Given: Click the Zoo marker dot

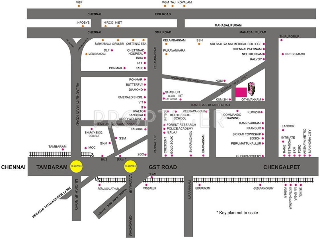Looking at the screenshot, I should point(145,155).
